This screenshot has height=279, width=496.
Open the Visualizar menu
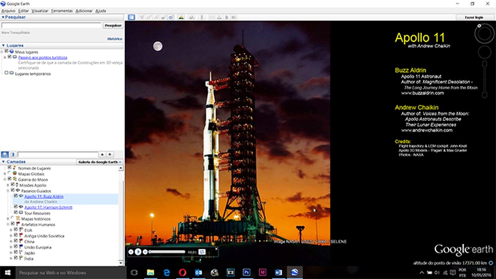[x=40, y=11]
